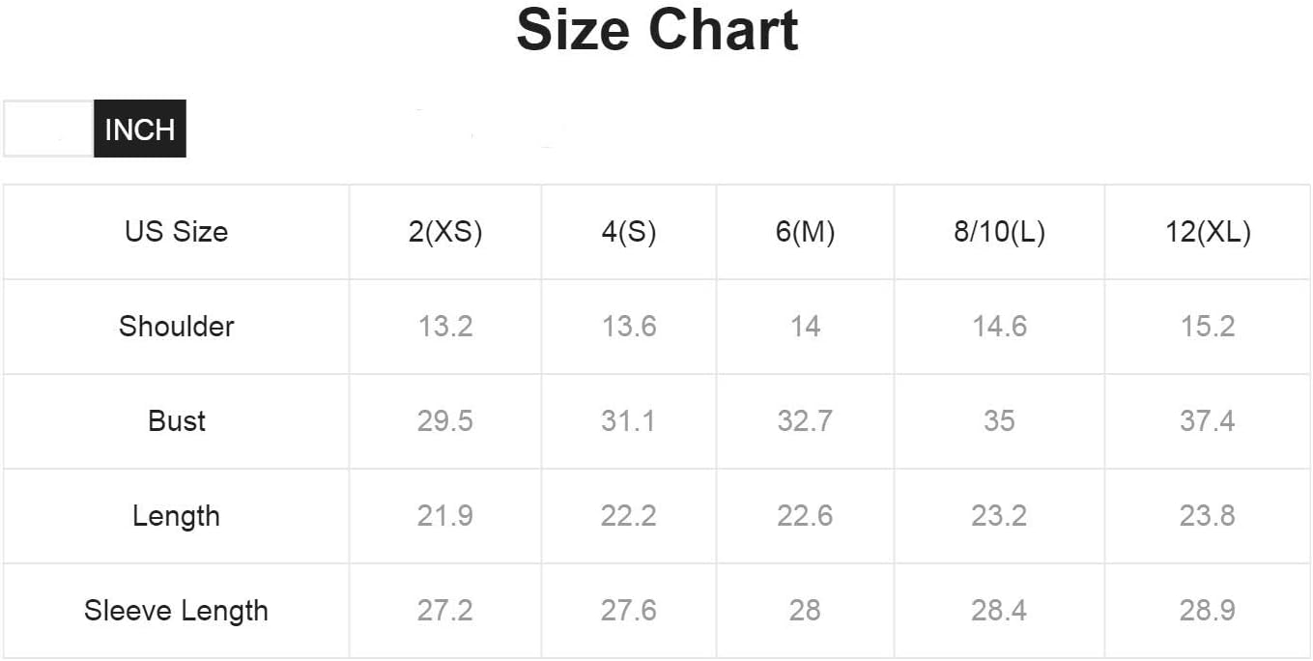1313x661 pixels.
Task: Click the sleeve length value 27.6
Action: click(x=629, y=611)
